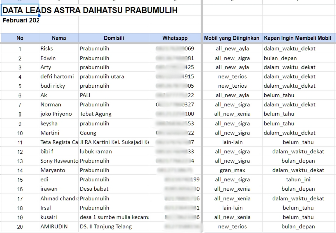Select the name cell 'Teta Regista Ca'
This screenshot has width=336, height=233.
pyautogui.click(x=59, y=142)
